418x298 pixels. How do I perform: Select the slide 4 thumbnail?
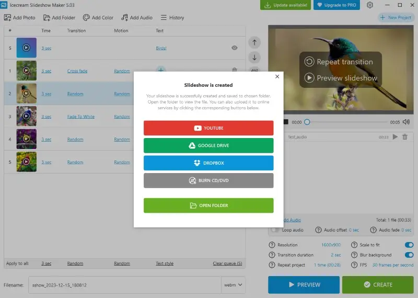pyautogui.click(x=27, y=139)
